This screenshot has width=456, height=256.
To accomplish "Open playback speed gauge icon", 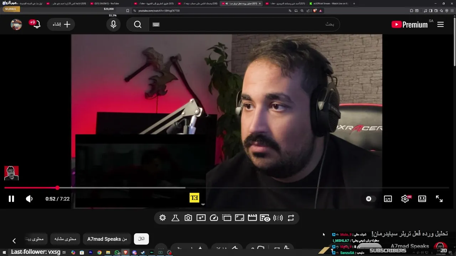I will point(214,218).
